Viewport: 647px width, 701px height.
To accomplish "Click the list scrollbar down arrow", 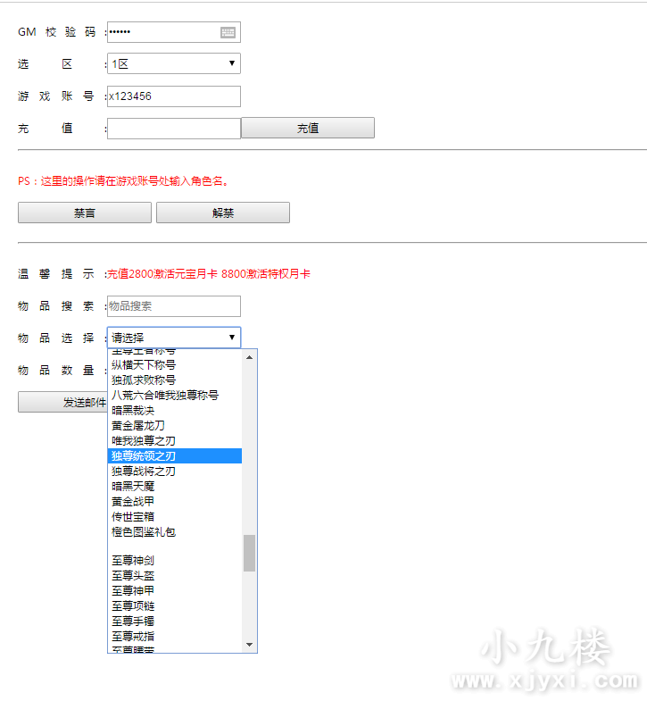I will point(249,645).
